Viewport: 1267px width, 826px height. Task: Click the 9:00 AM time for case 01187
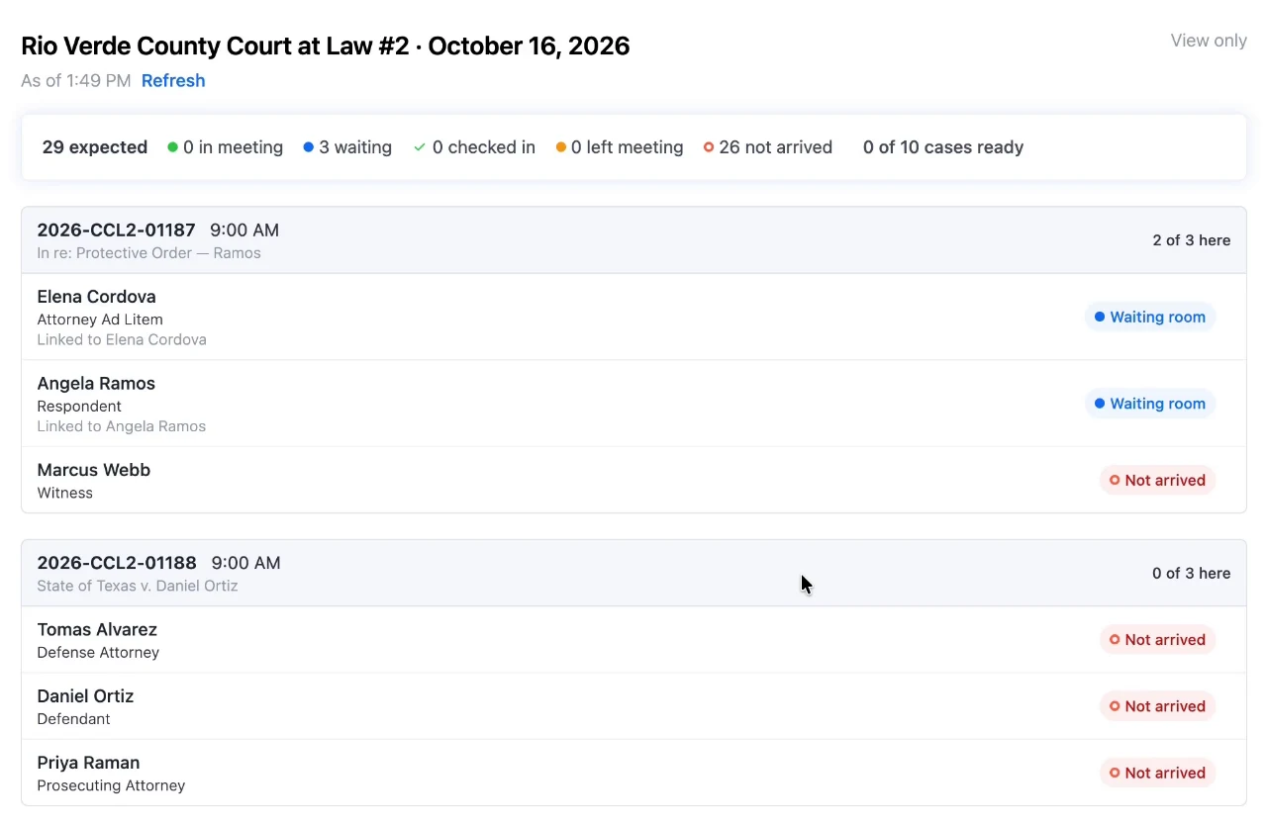pos(244,230)
